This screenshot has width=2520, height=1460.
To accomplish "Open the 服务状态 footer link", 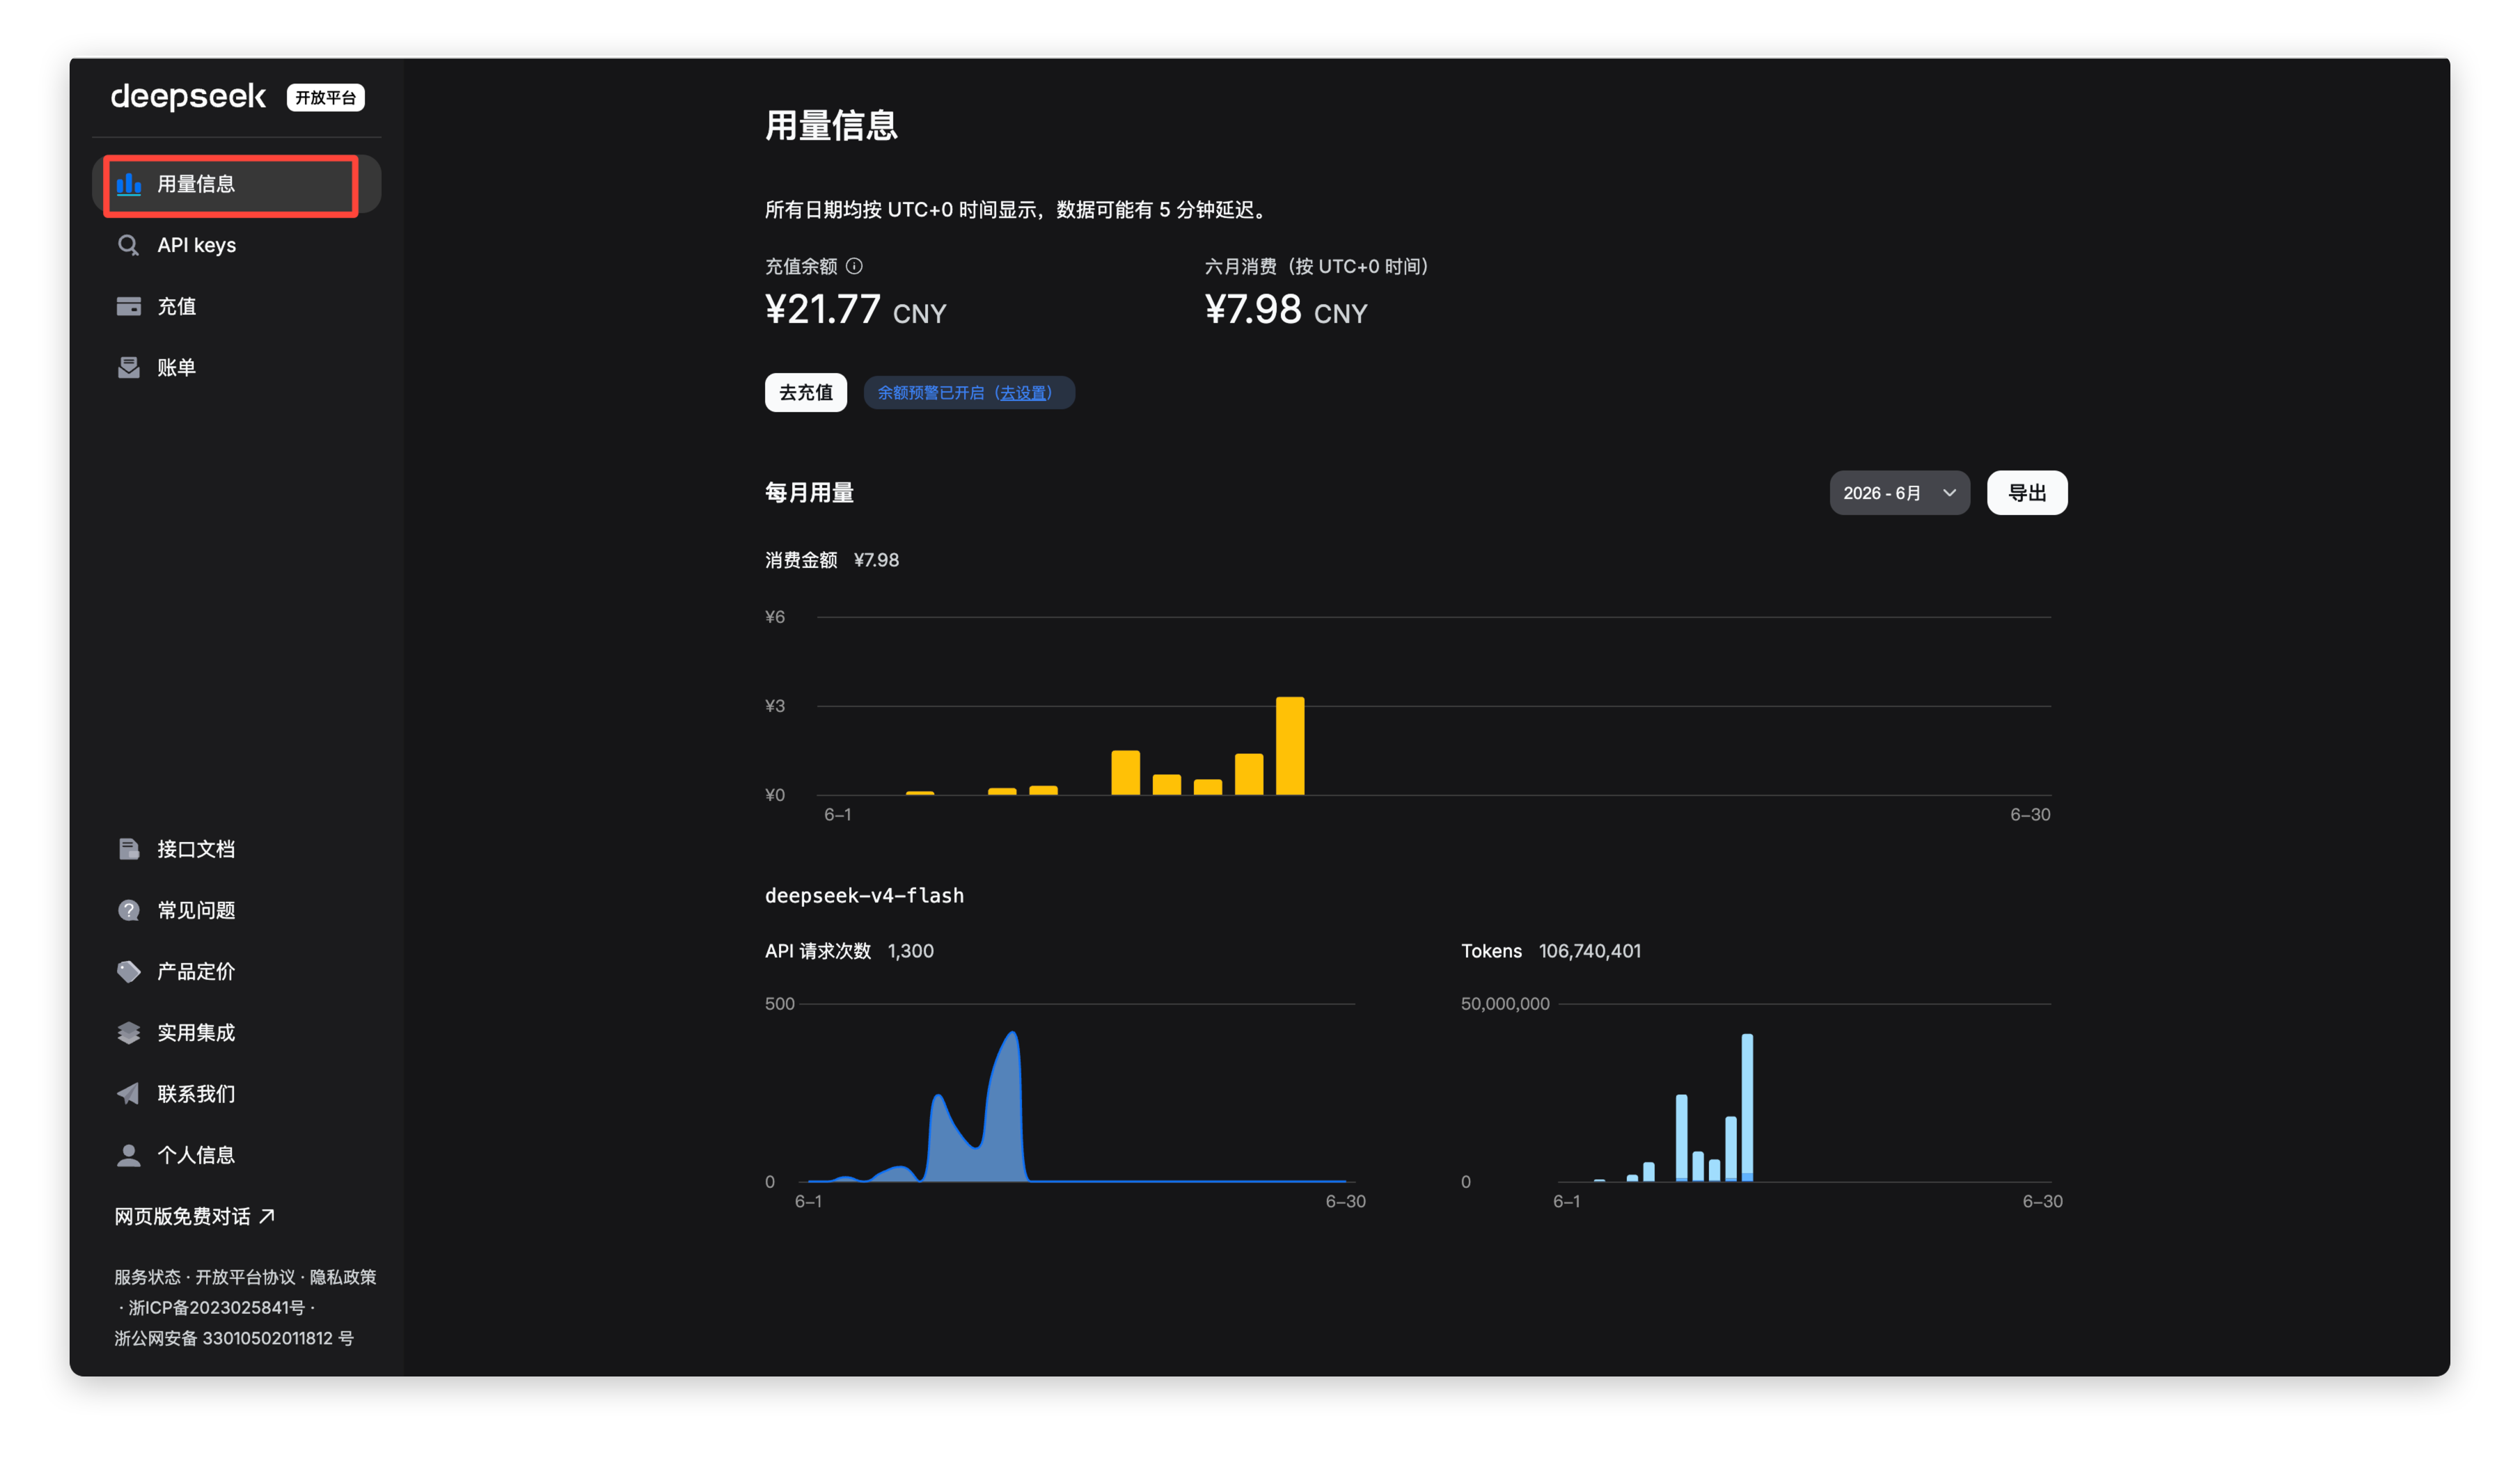I will click(147, 1277).
